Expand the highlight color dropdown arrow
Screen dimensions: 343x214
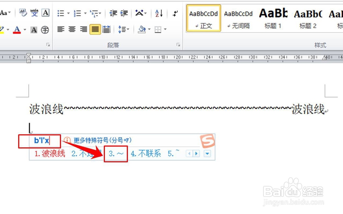pyautogui.click(x=8, y=29)
